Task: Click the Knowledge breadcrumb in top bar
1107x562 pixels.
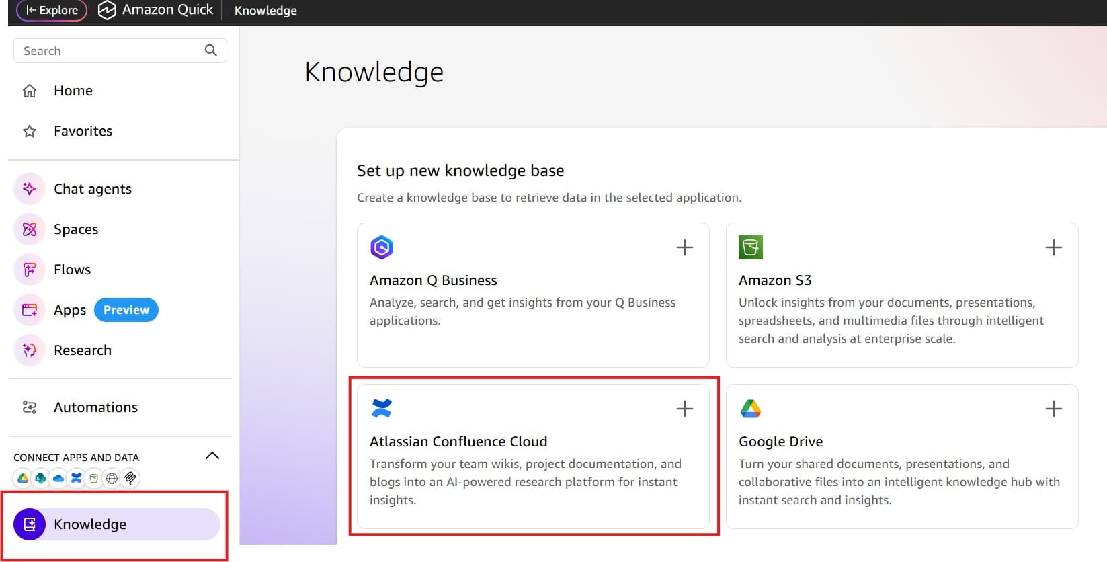Action: pos(265,11)
